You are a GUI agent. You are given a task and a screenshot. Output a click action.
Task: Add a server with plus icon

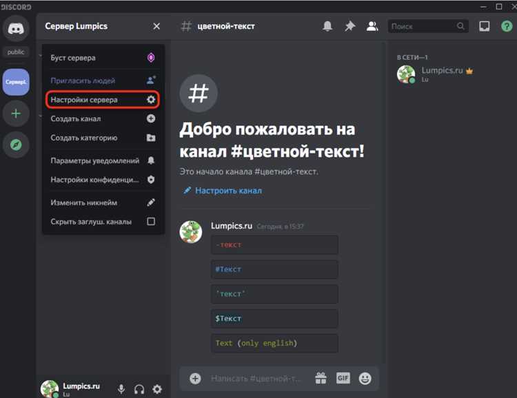click(15, 114)
